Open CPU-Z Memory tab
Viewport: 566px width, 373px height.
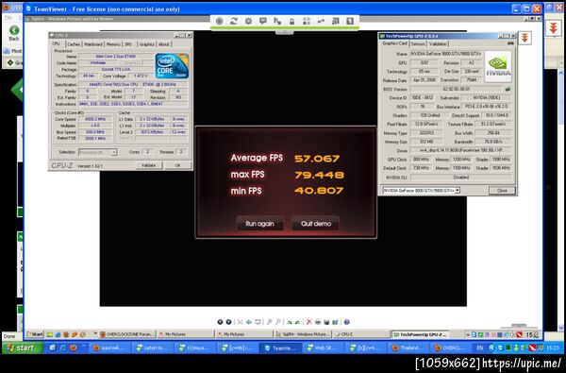point(113,44)
